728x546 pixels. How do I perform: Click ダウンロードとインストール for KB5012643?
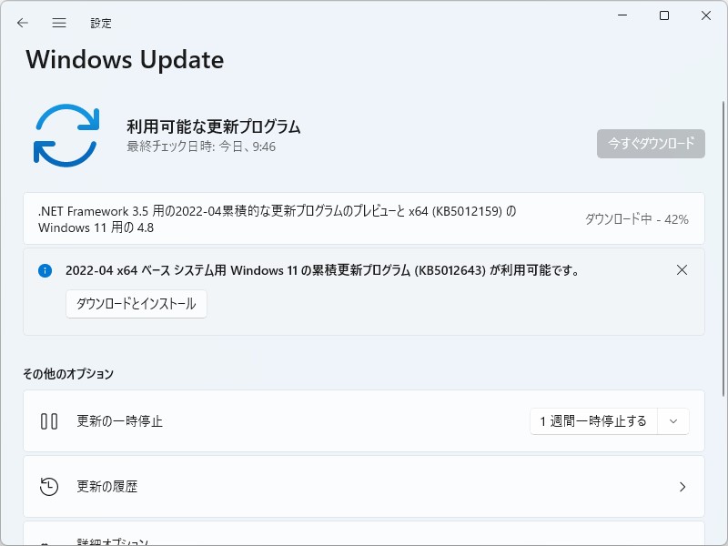pyautogui.click(x=136, y=304)
